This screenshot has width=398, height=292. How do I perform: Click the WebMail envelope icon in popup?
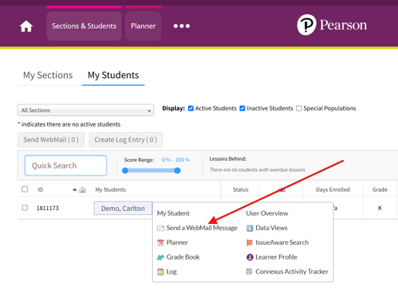click(x=160, y=228)
